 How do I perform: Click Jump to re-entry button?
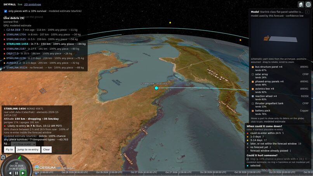click(x=28, y=150)
